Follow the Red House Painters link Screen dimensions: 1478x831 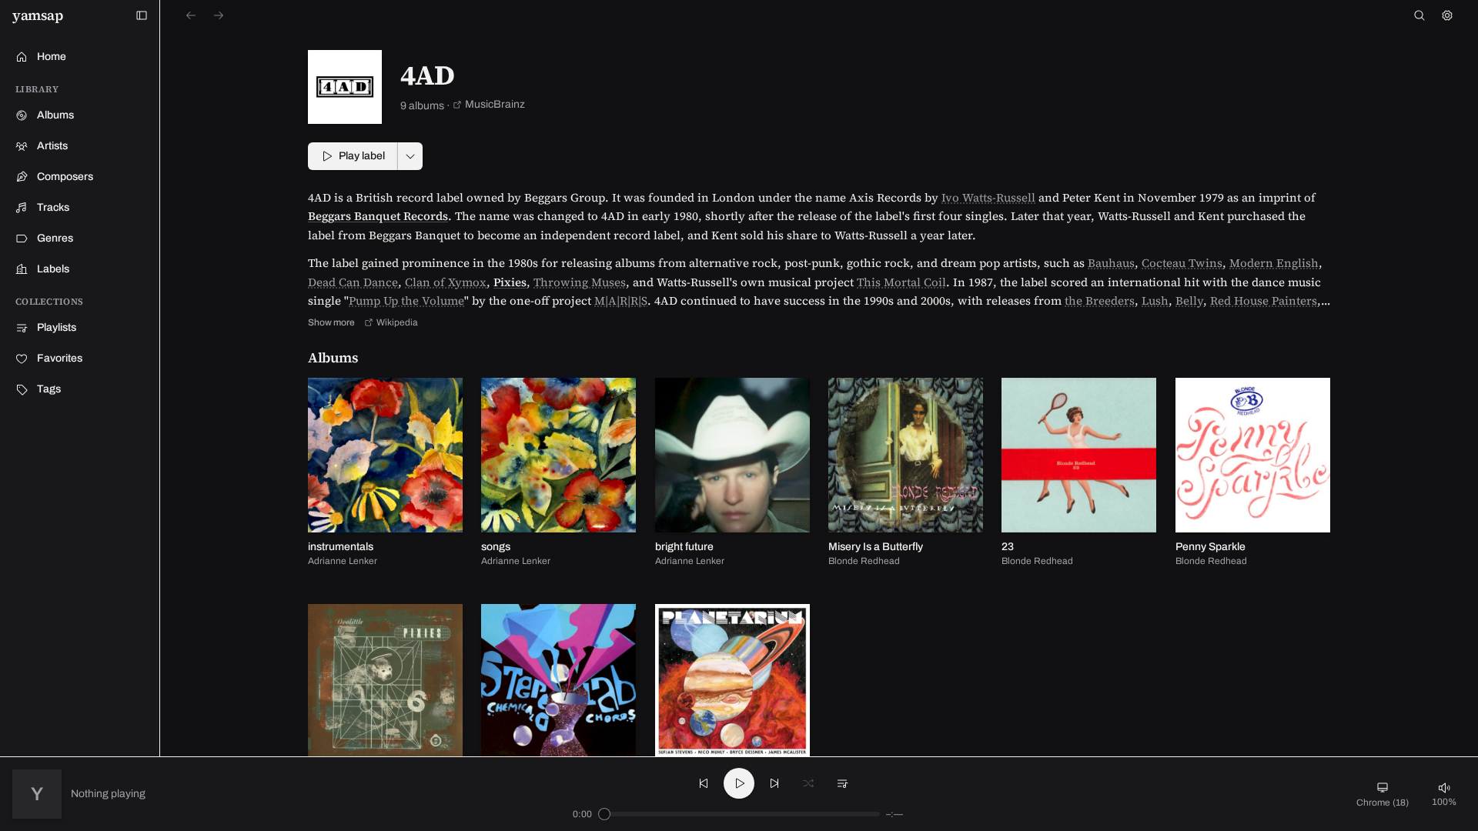tap(1263, 302)
